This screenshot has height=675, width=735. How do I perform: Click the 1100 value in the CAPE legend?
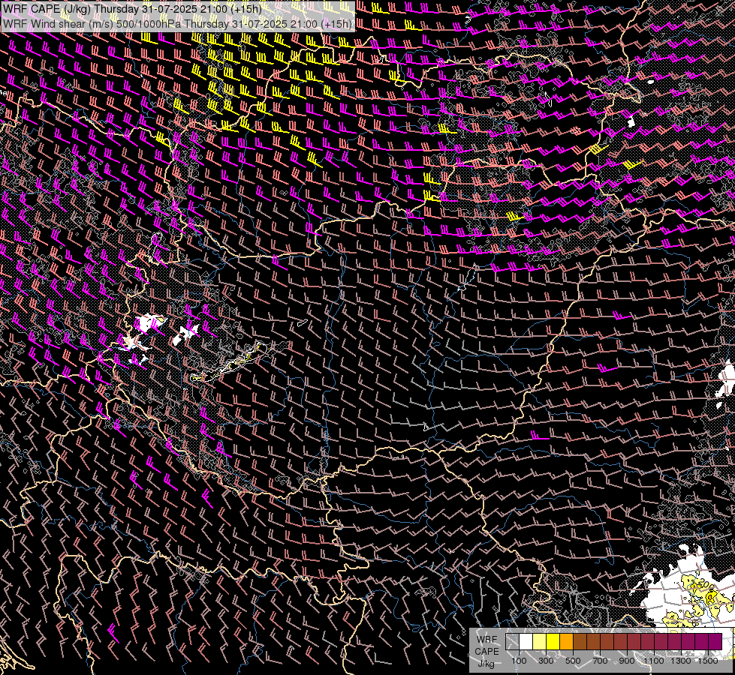[x=654, y=661]
